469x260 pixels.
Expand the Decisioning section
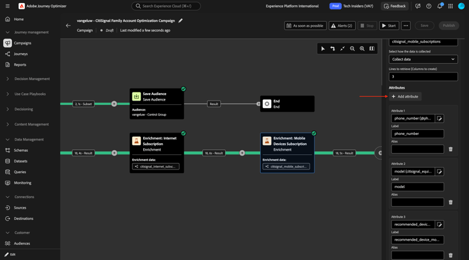click(8, 109)
